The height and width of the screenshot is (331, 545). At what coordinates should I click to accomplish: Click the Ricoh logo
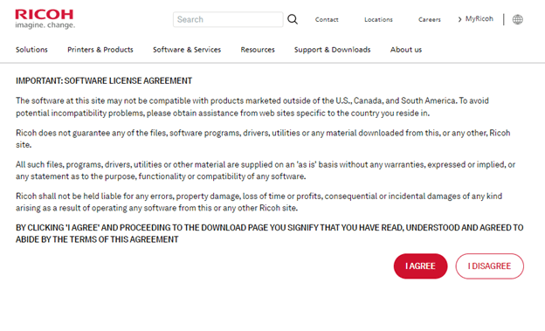coord(45,19)
